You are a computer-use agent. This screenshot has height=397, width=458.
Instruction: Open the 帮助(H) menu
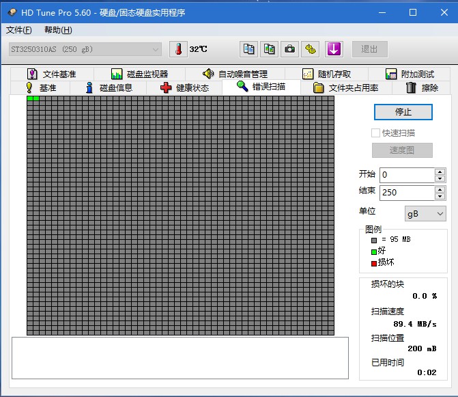pyautogui.click(x=58, y=30)
